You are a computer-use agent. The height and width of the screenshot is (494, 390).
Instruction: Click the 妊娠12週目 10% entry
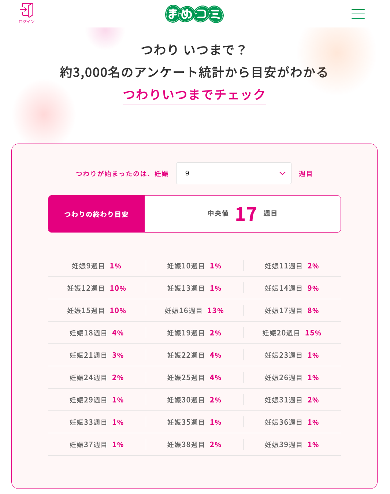(96, 288)
